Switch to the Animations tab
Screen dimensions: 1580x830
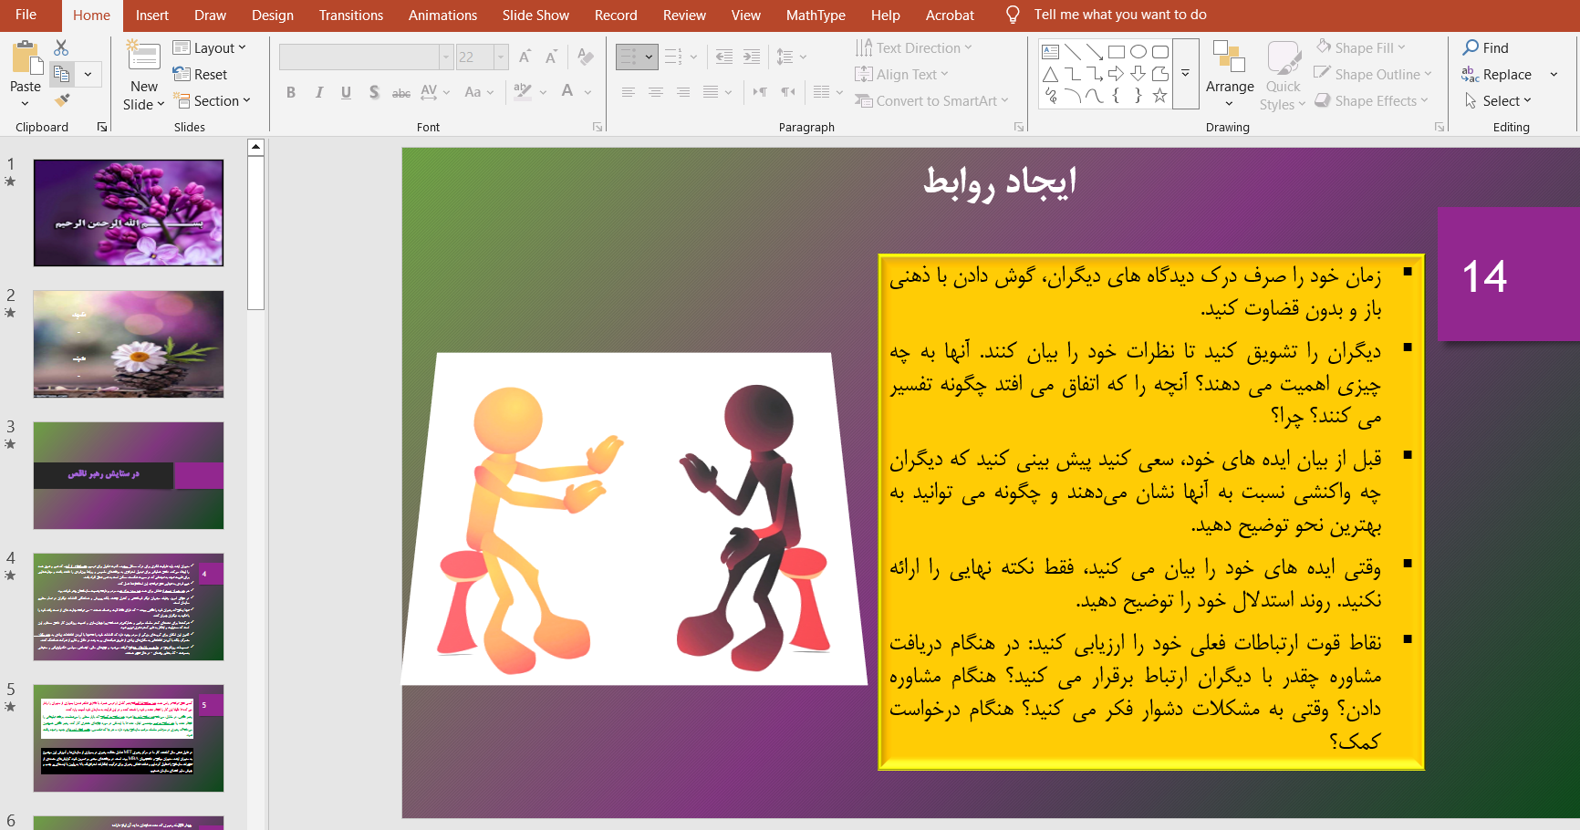tap(442, 16)
